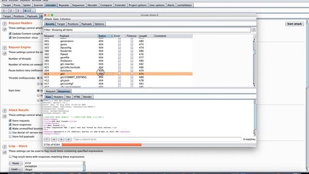Open Grep - Match help icon

click(x=4, y=146)
